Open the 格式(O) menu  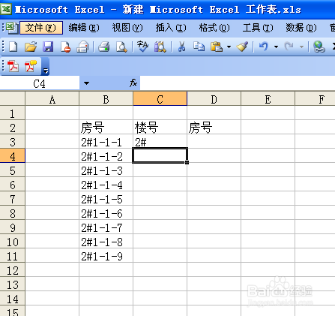point(214,28)
